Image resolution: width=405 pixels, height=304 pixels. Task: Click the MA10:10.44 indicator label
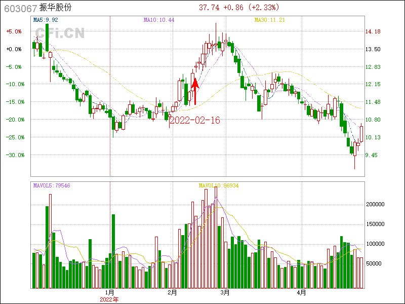click(x=159, y=20)
